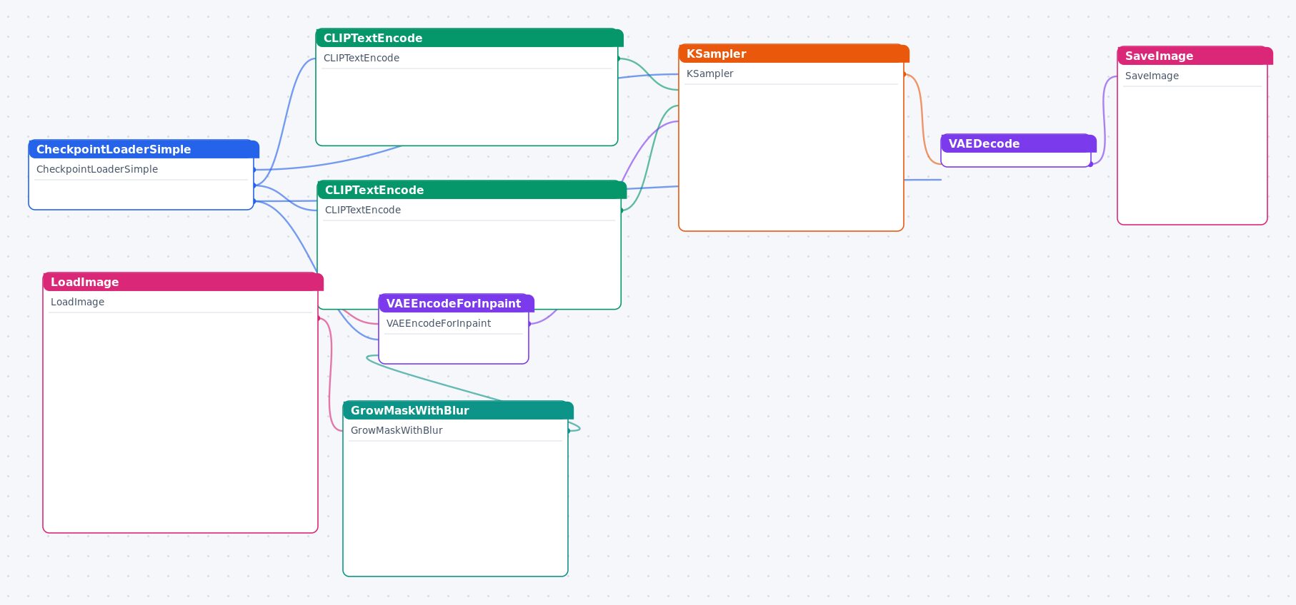Image resolution: width=1296 pixels, height=605 pixels.
Task: Select the VAEDecode node header
Action: (1018, 143)
